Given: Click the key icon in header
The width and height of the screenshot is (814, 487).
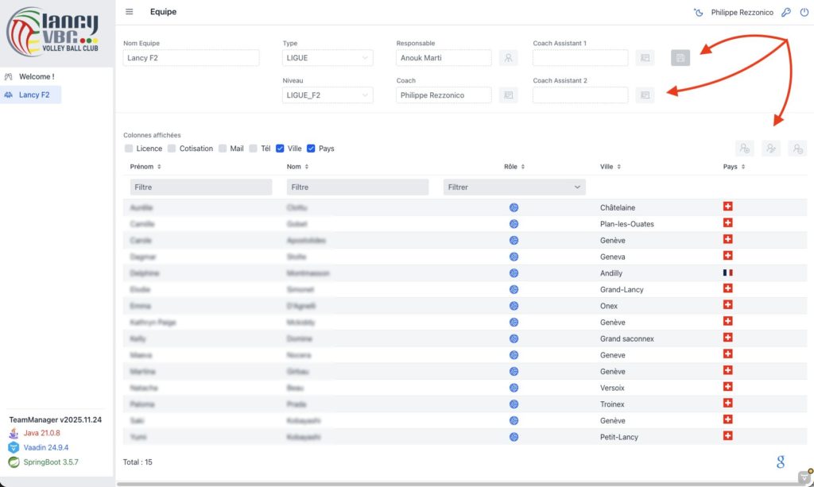Looking at the screenshot, I should tap(785, 13).
